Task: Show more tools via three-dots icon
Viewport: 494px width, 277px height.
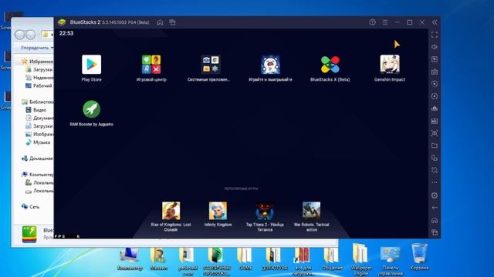Action: click(x=435, y=182)
